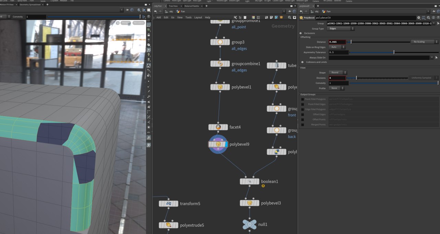This screenshot has height=234, width=440.
Task: Expand the Collisions and Limits section
Action: (302, 62)
